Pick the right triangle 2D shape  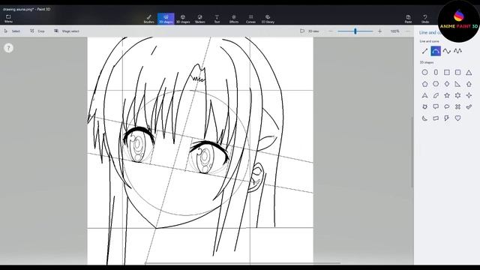tap(458, 84)
